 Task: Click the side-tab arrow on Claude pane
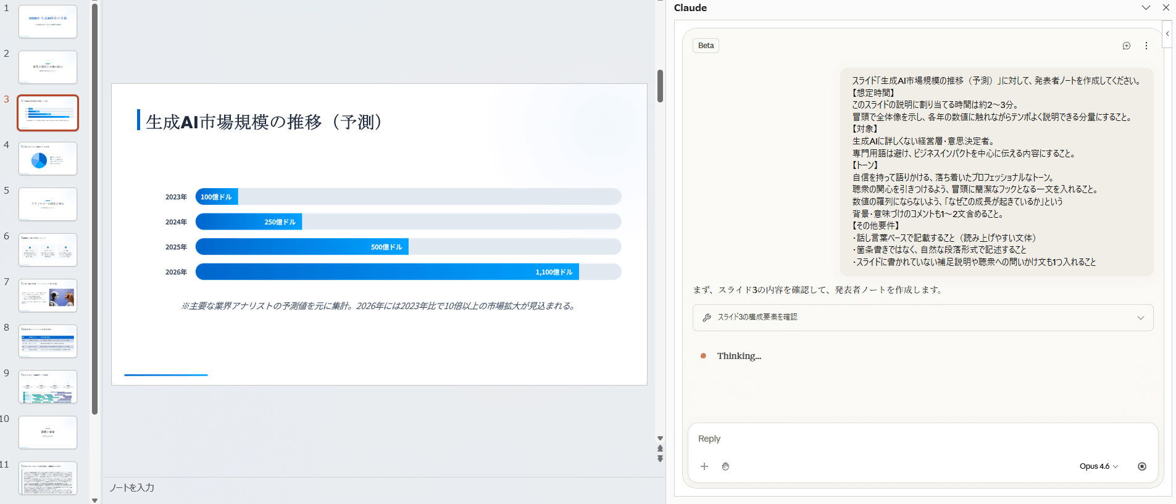pos(1167,34)
